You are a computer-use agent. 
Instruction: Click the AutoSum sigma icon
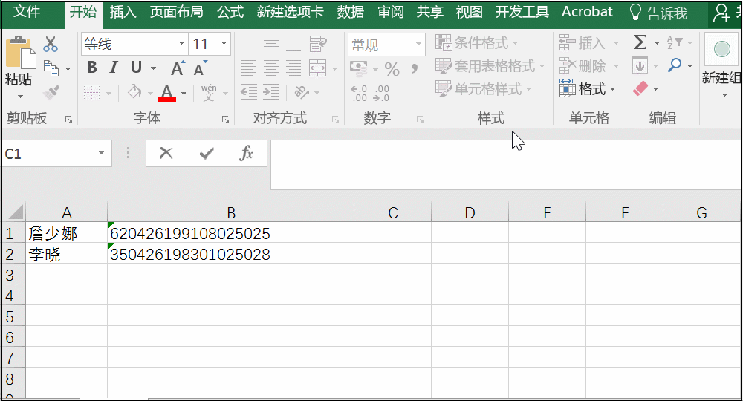point(640,42)
